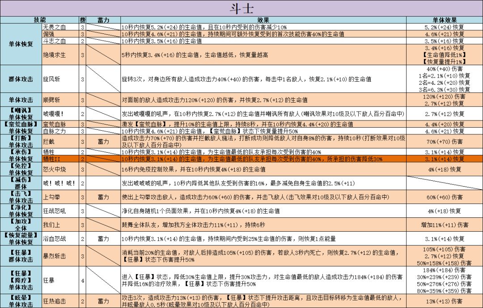Click the 狂热追击 skill cell

tap(60, 301)
